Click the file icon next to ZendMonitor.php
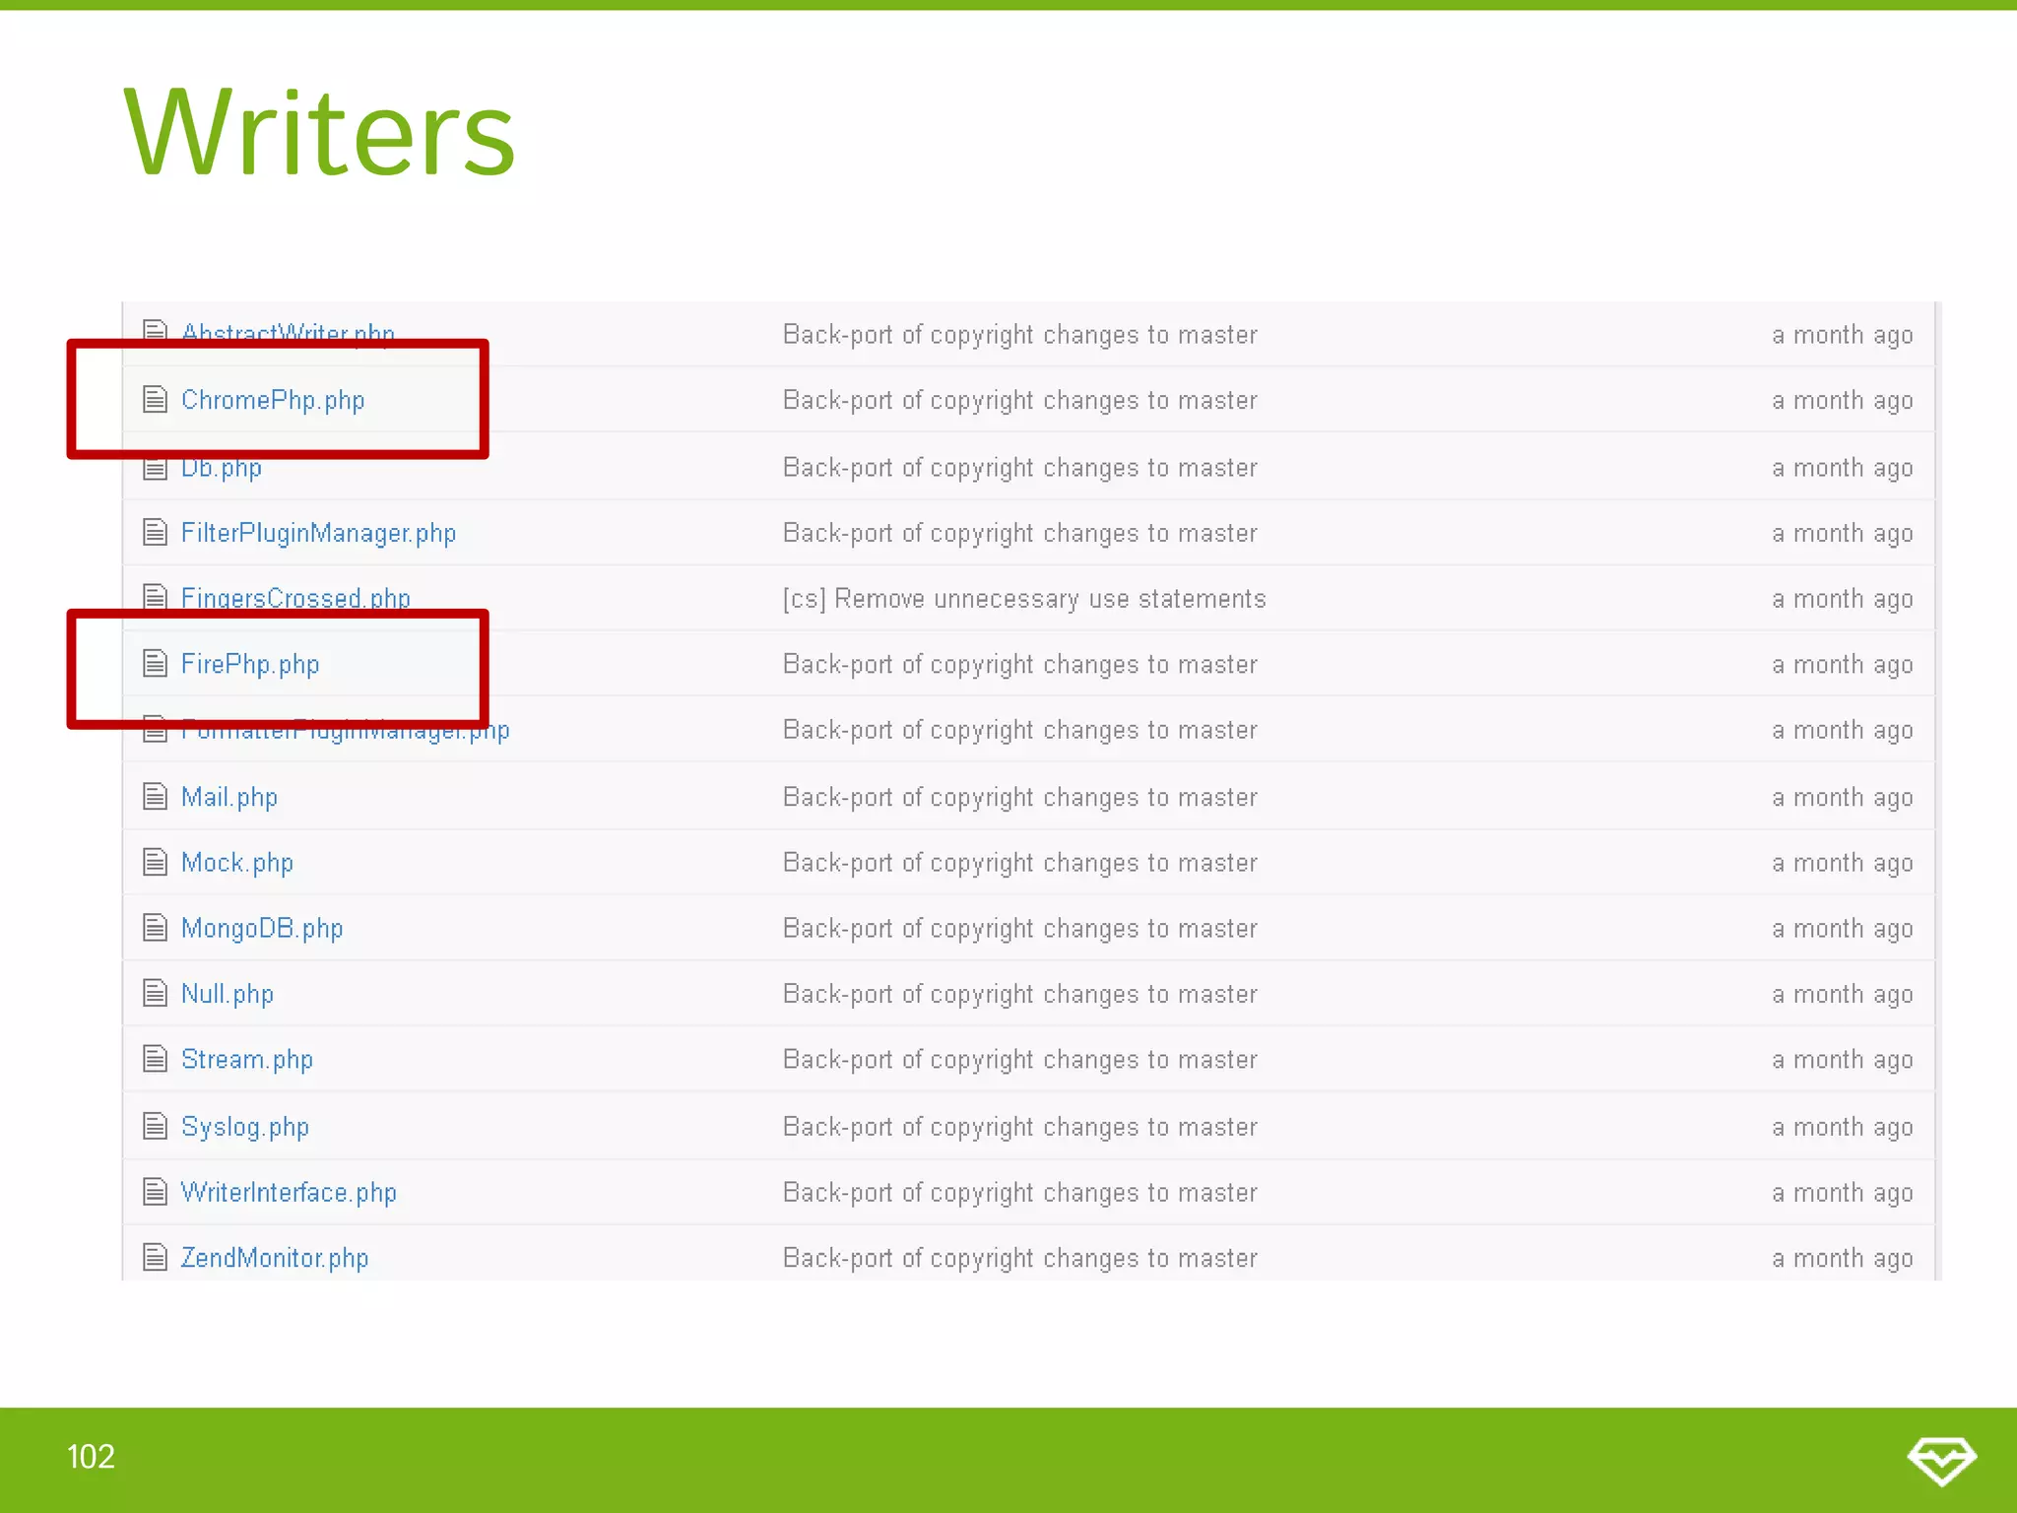 pyautogui.click(x=155, y=1257)
